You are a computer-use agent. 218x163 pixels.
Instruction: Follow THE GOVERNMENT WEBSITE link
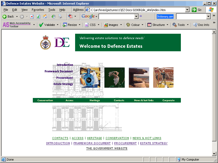click(x=107, y=148)
